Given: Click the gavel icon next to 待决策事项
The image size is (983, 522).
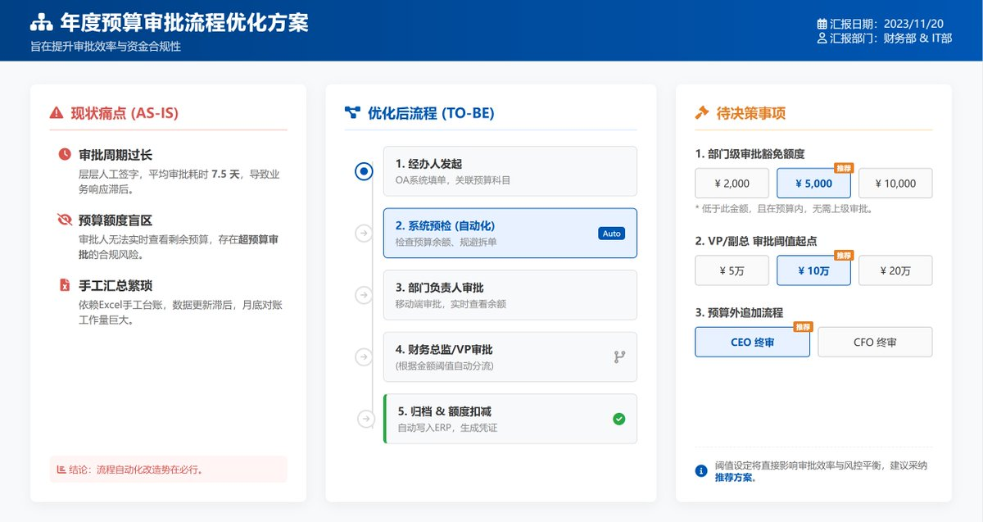Looking at the screenshot, I should pyautogui.click(x=703, y=112).
